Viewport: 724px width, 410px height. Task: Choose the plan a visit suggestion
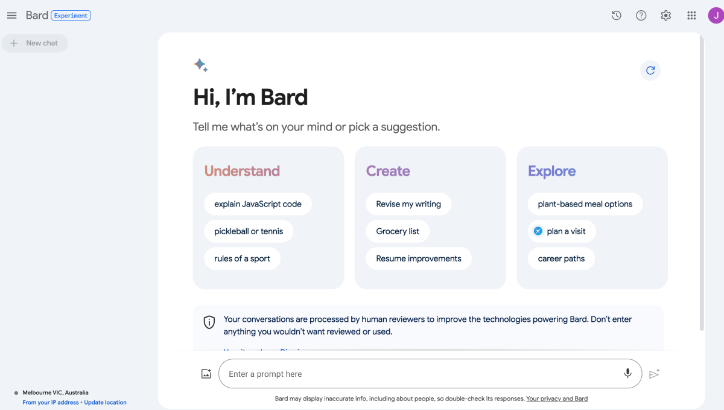pos(562,231)
